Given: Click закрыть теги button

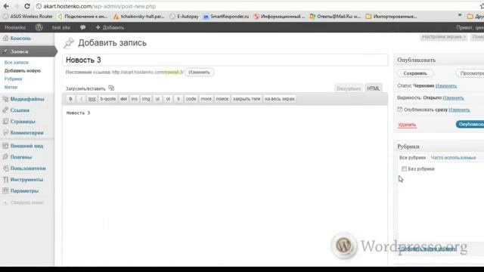Looking at the screenshot, I should click(247, 99).
